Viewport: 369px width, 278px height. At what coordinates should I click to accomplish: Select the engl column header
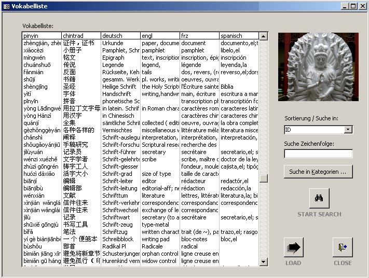coord(160,36)
